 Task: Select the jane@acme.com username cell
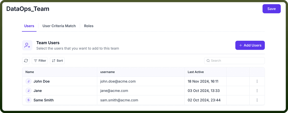point(141,91)
